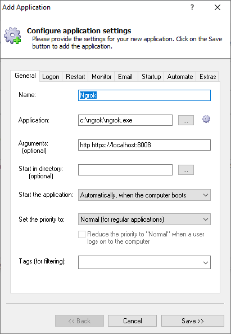Select the Startup tab

[151, 77]
